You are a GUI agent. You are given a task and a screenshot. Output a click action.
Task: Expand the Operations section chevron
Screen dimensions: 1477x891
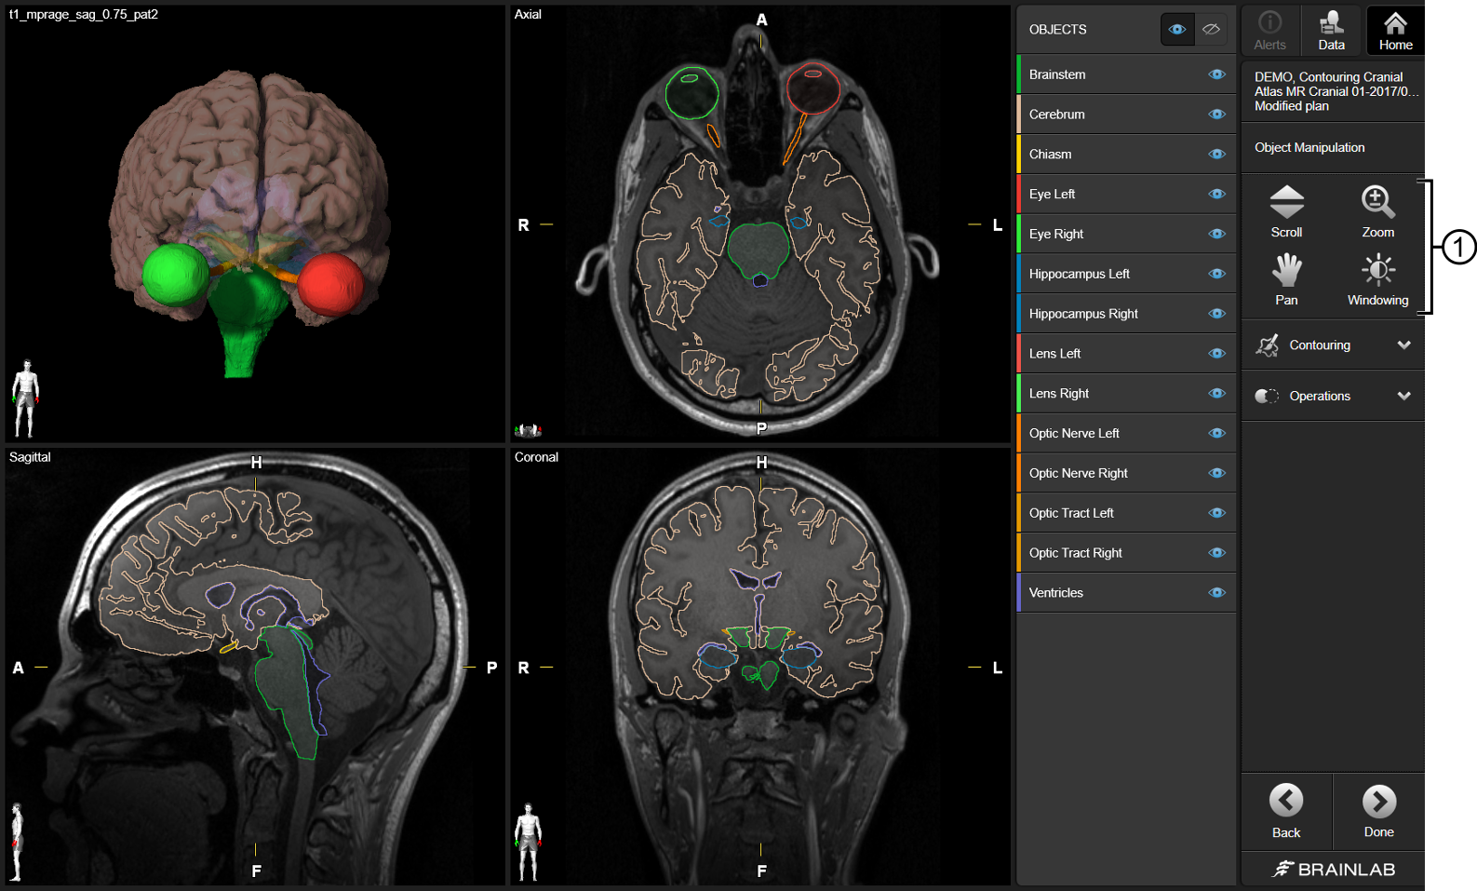point(1403,396)
